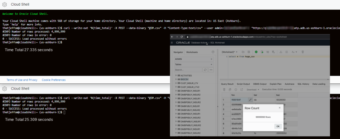
Task: Clear the worksheet with the trash icon
Action: pos(303,52)
